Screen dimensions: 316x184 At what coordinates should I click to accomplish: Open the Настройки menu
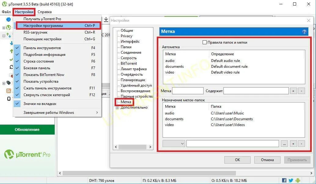[x=24, y=12]
